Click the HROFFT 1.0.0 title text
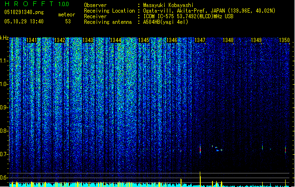Viewport: 295px width, 187px height. [x=37, y=4]
